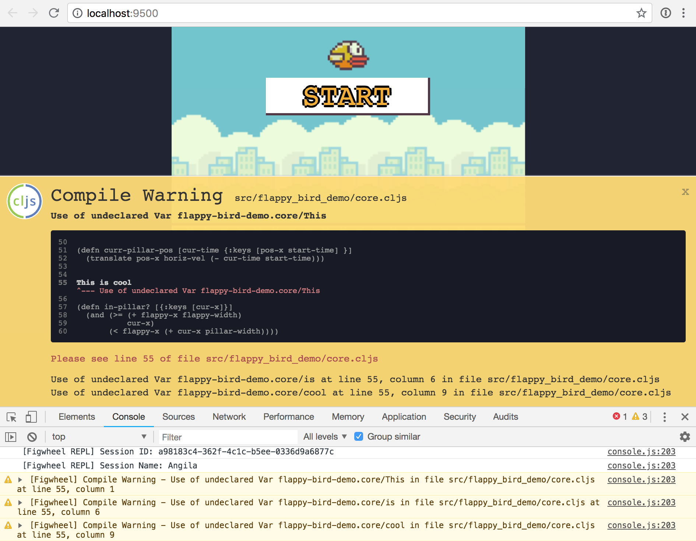Expand the core/This compile warning entry

point(20,480)
